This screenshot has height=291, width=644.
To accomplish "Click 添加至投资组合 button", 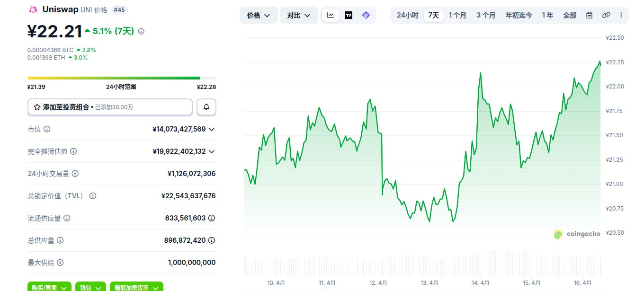I will (x=110, y=107).
